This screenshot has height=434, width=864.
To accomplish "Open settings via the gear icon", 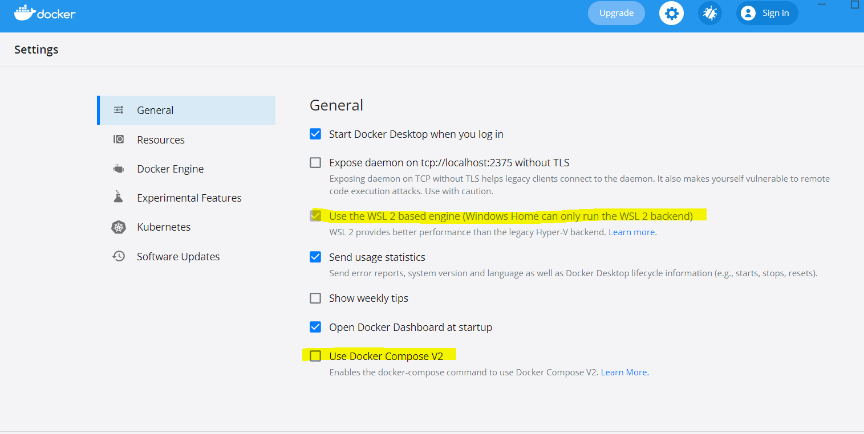I will click(x=671, y=13).
